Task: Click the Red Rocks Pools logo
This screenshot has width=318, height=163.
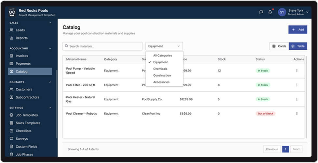Action: pos(12,13)
